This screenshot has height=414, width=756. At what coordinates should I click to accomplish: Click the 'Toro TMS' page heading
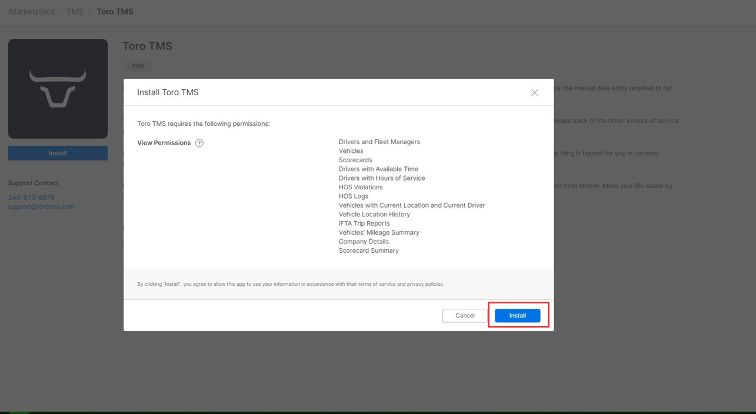[x=147, y=46]
